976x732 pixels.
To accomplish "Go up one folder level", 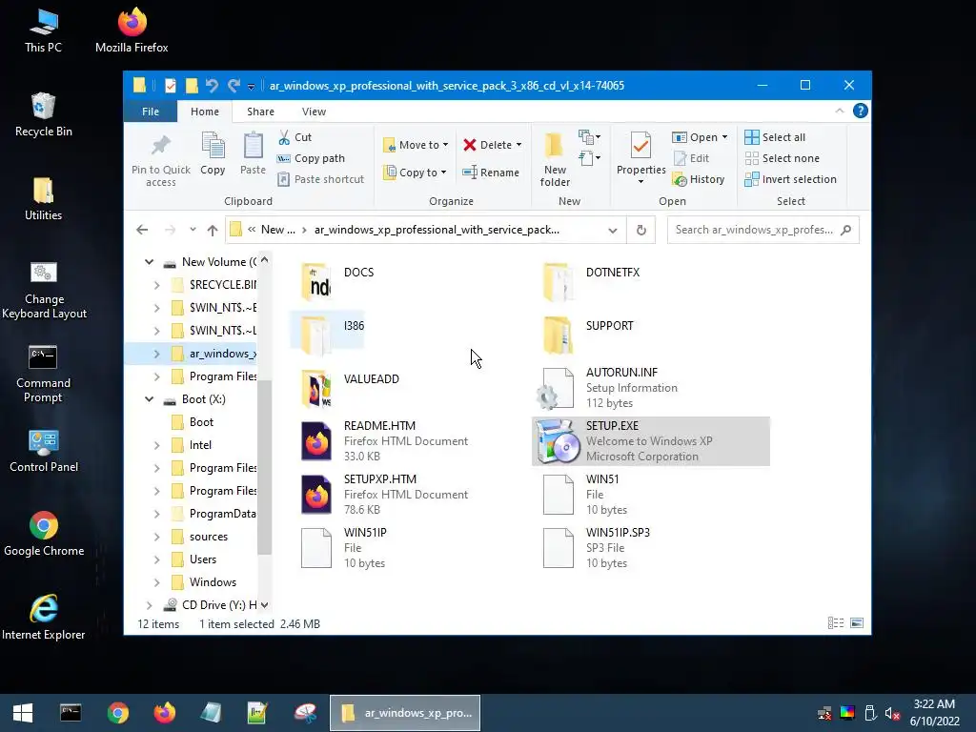I will pyautogui.click(x=213, y=231).
